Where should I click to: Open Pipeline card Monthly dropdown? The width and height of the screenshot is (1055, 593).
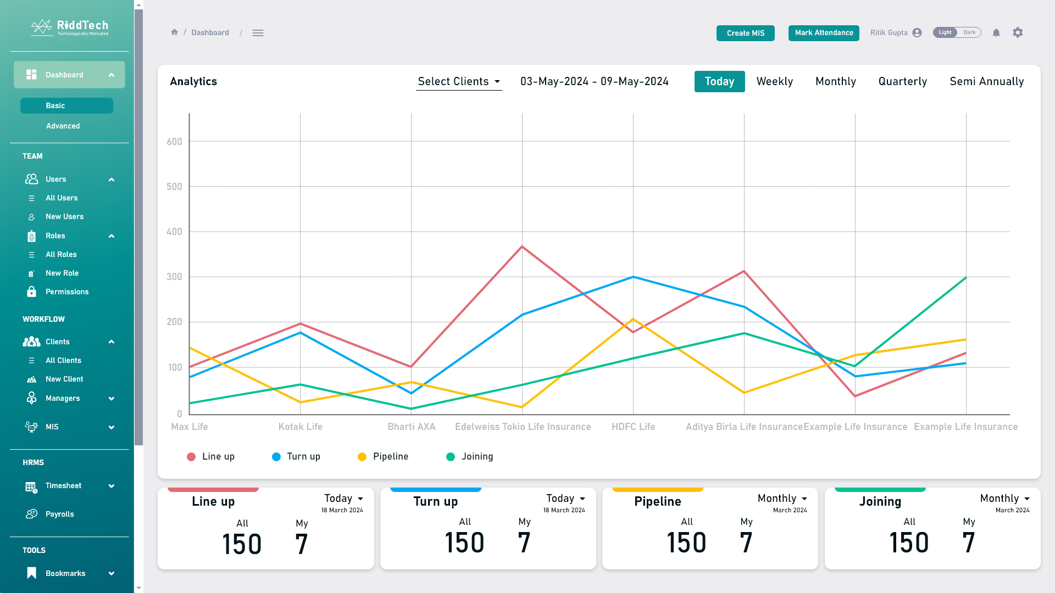pos(782,499)
